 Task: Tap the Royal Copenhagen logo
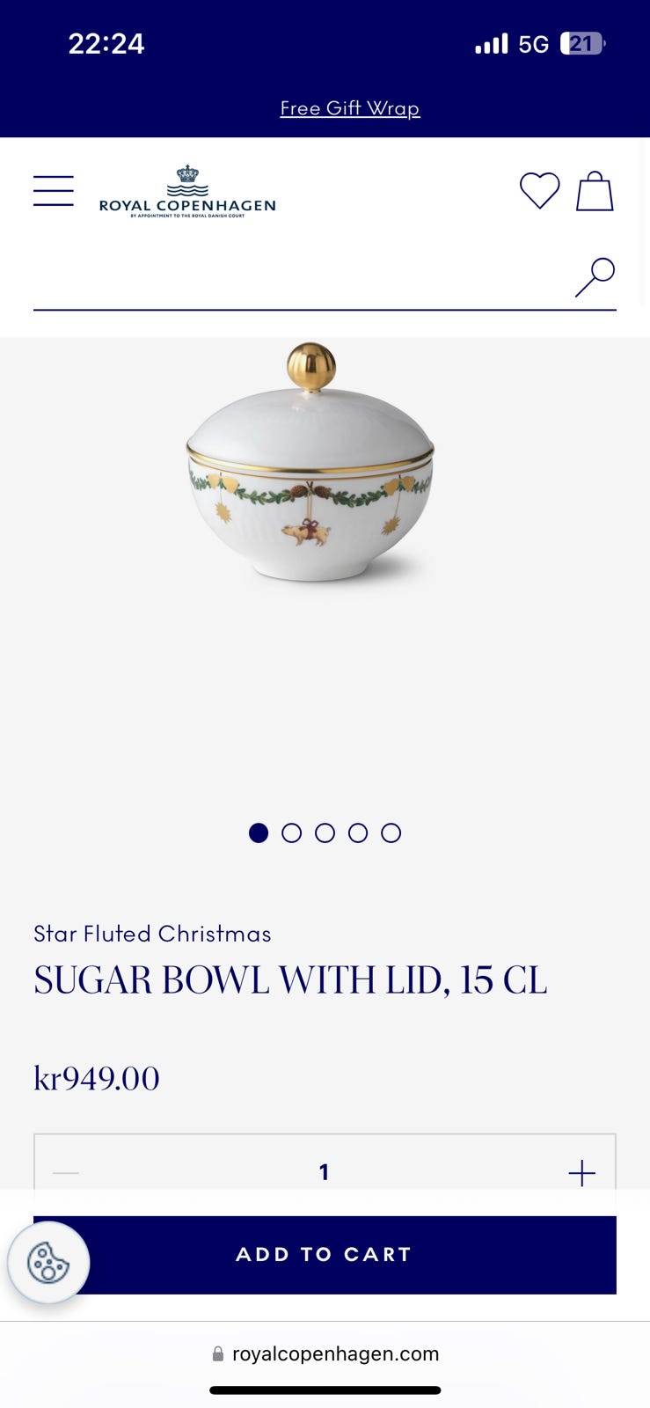(187, 191)
